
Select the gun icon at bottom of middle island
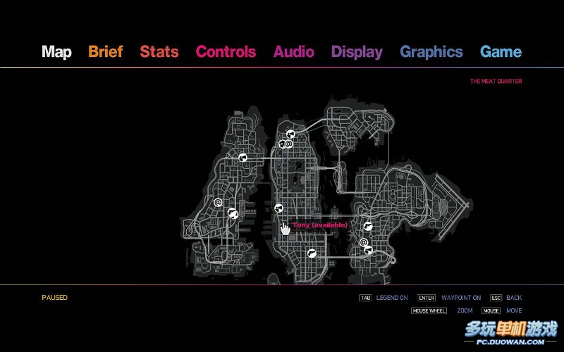310,253
